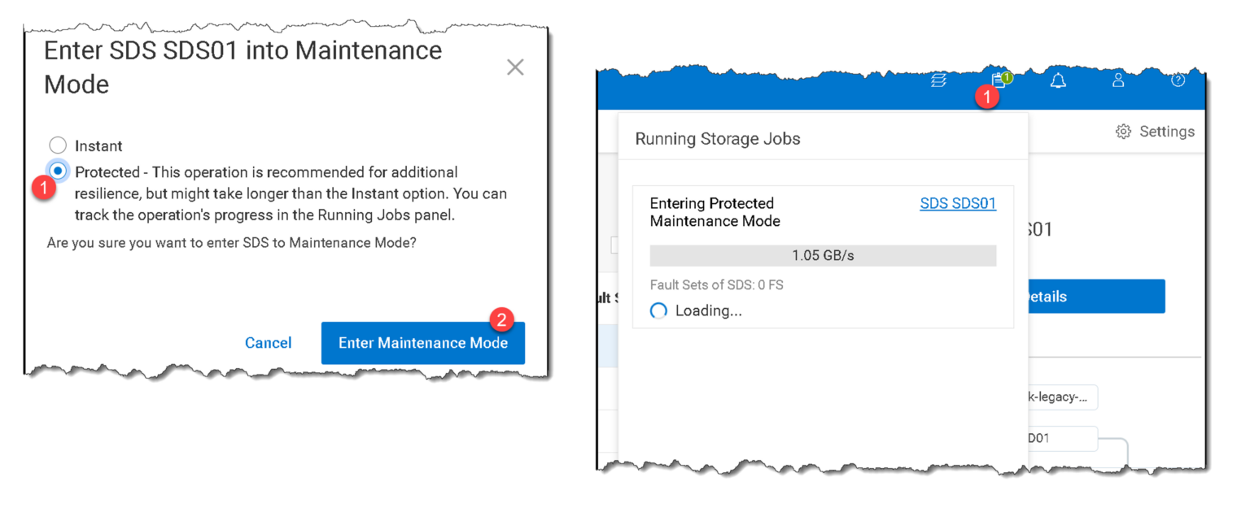Follow the SDS SDS01 link
This screenshot has height=512, width=1250.
coord(958,203)
